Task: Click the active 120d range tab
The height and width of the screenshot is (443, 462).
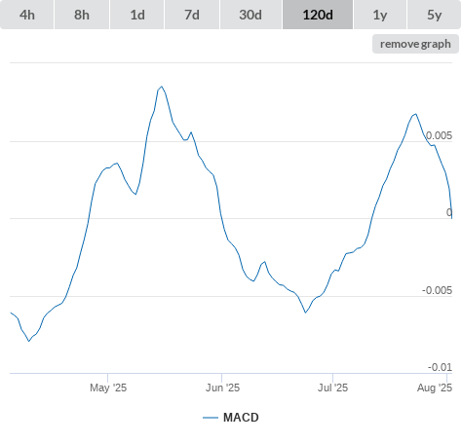Action: (x=318, y=15)
